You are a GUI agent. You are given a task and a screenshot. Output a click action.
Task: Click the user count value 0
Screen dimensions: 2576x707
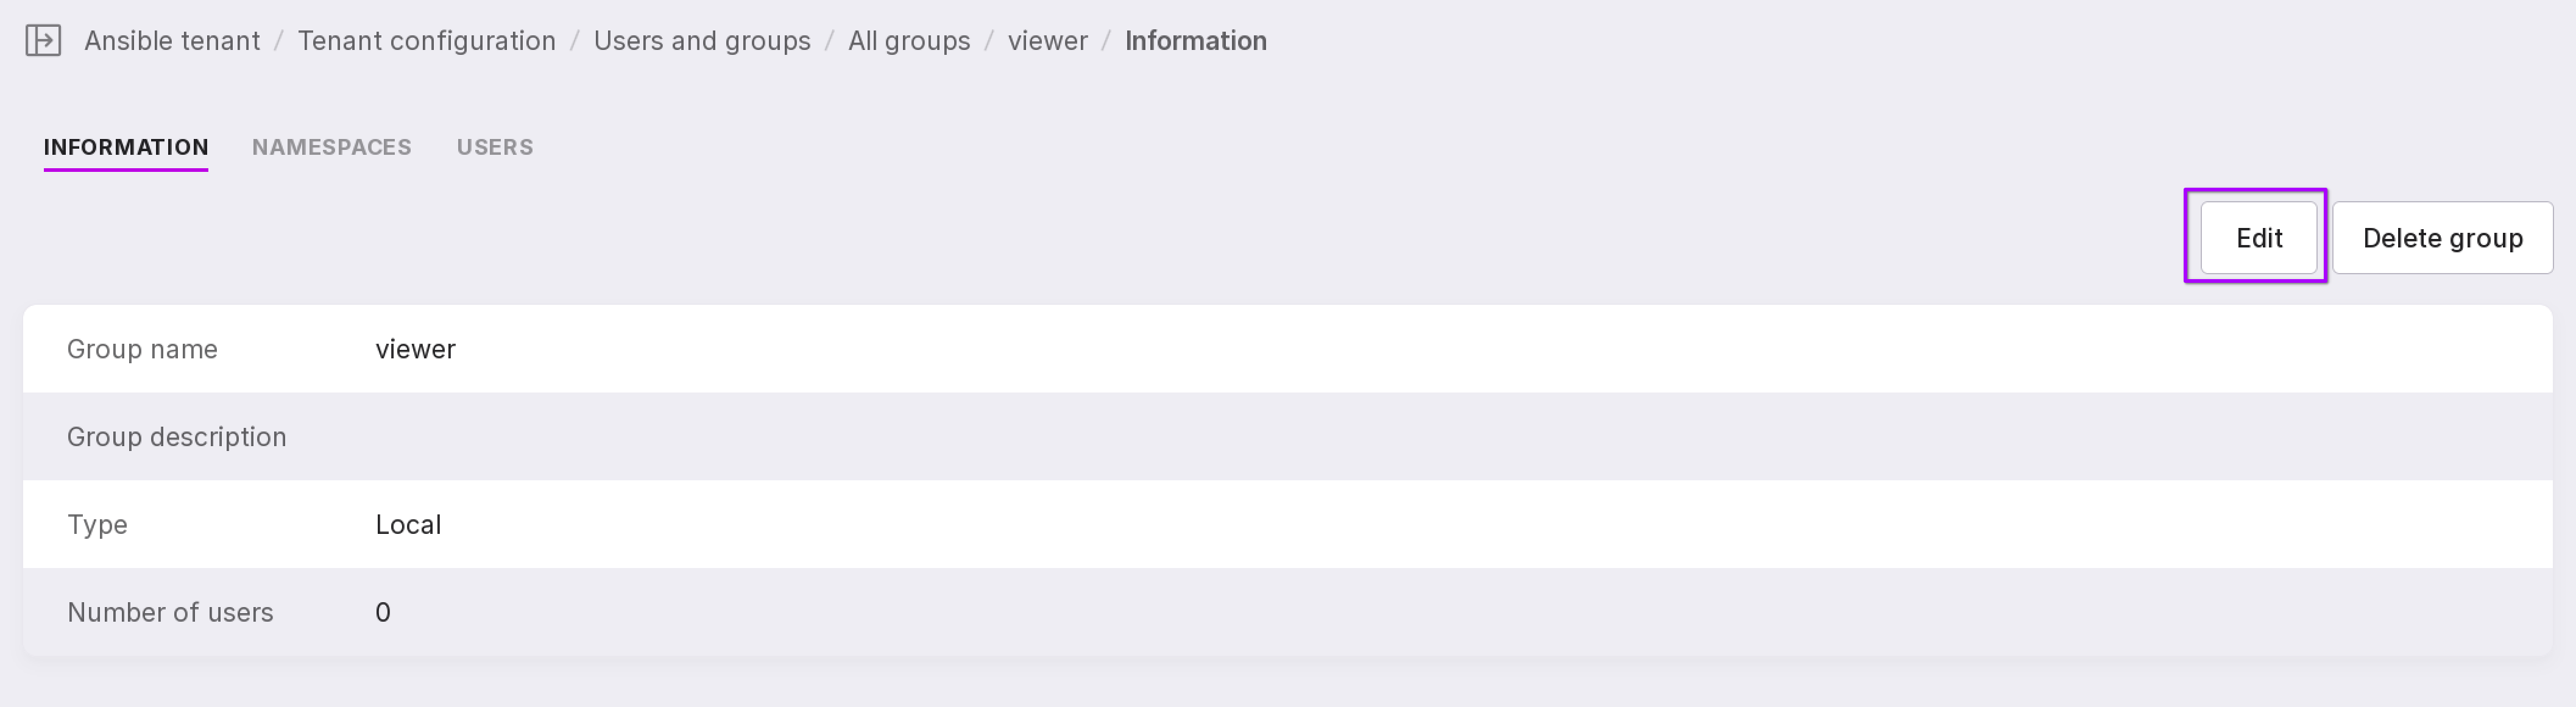click(383, 612)
